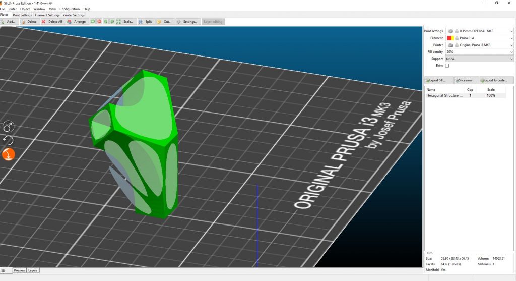The height and width of the screenshot is (281, 516).
Task: Click the 100% scale value in object list
Action: click(491, 95)
